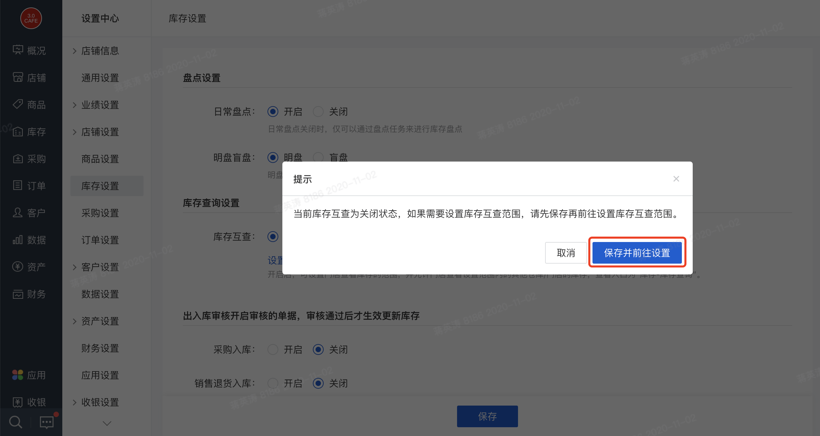Expand the 客户设置 customer settings section

[100, 267]
